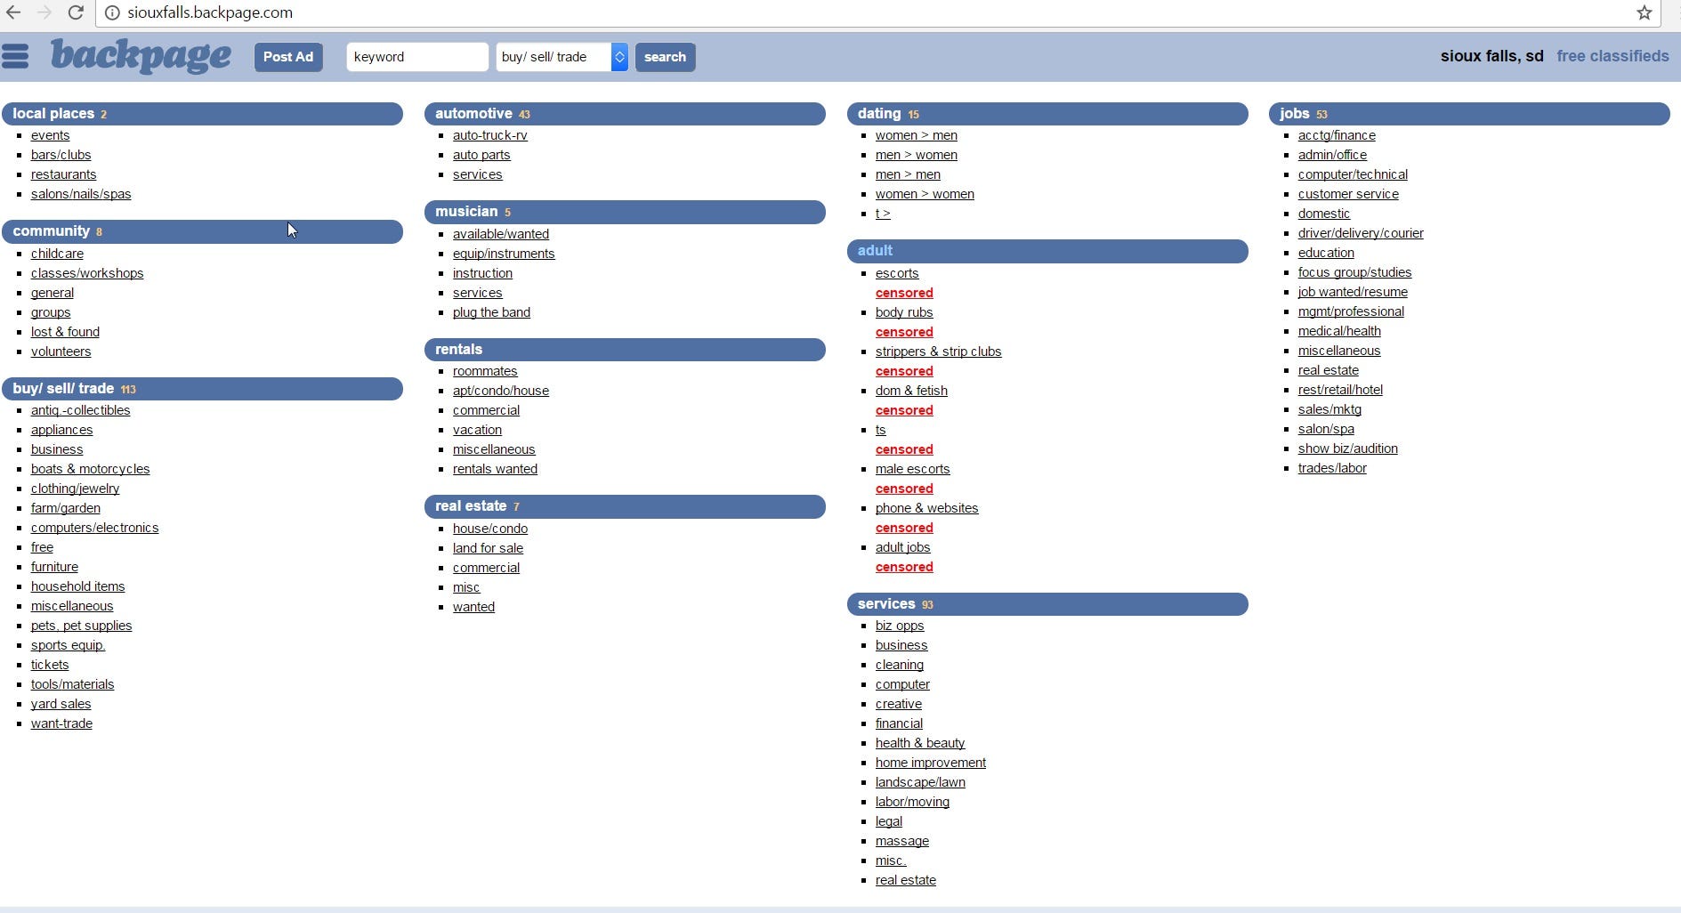Image resolution: width=1681 pixels, height=913 pixels.
Task: Open the antiq.-collectibles link
Action: [x=80, y=410]
